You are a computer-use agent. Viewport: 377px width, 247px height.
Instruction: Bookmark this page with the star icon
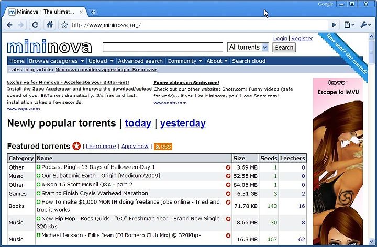point(64,25)
